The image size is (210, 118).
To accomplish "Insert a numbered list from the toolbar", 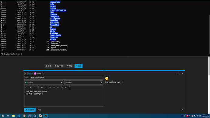I will pos(54,87).
